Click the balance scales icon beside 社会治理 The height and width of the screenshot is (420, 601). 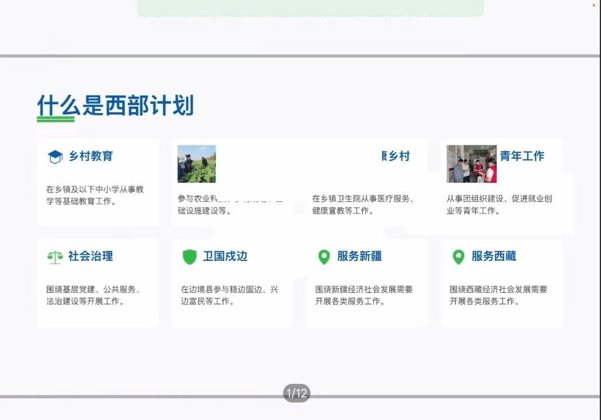pyautogui.click(x=55, y=257)
